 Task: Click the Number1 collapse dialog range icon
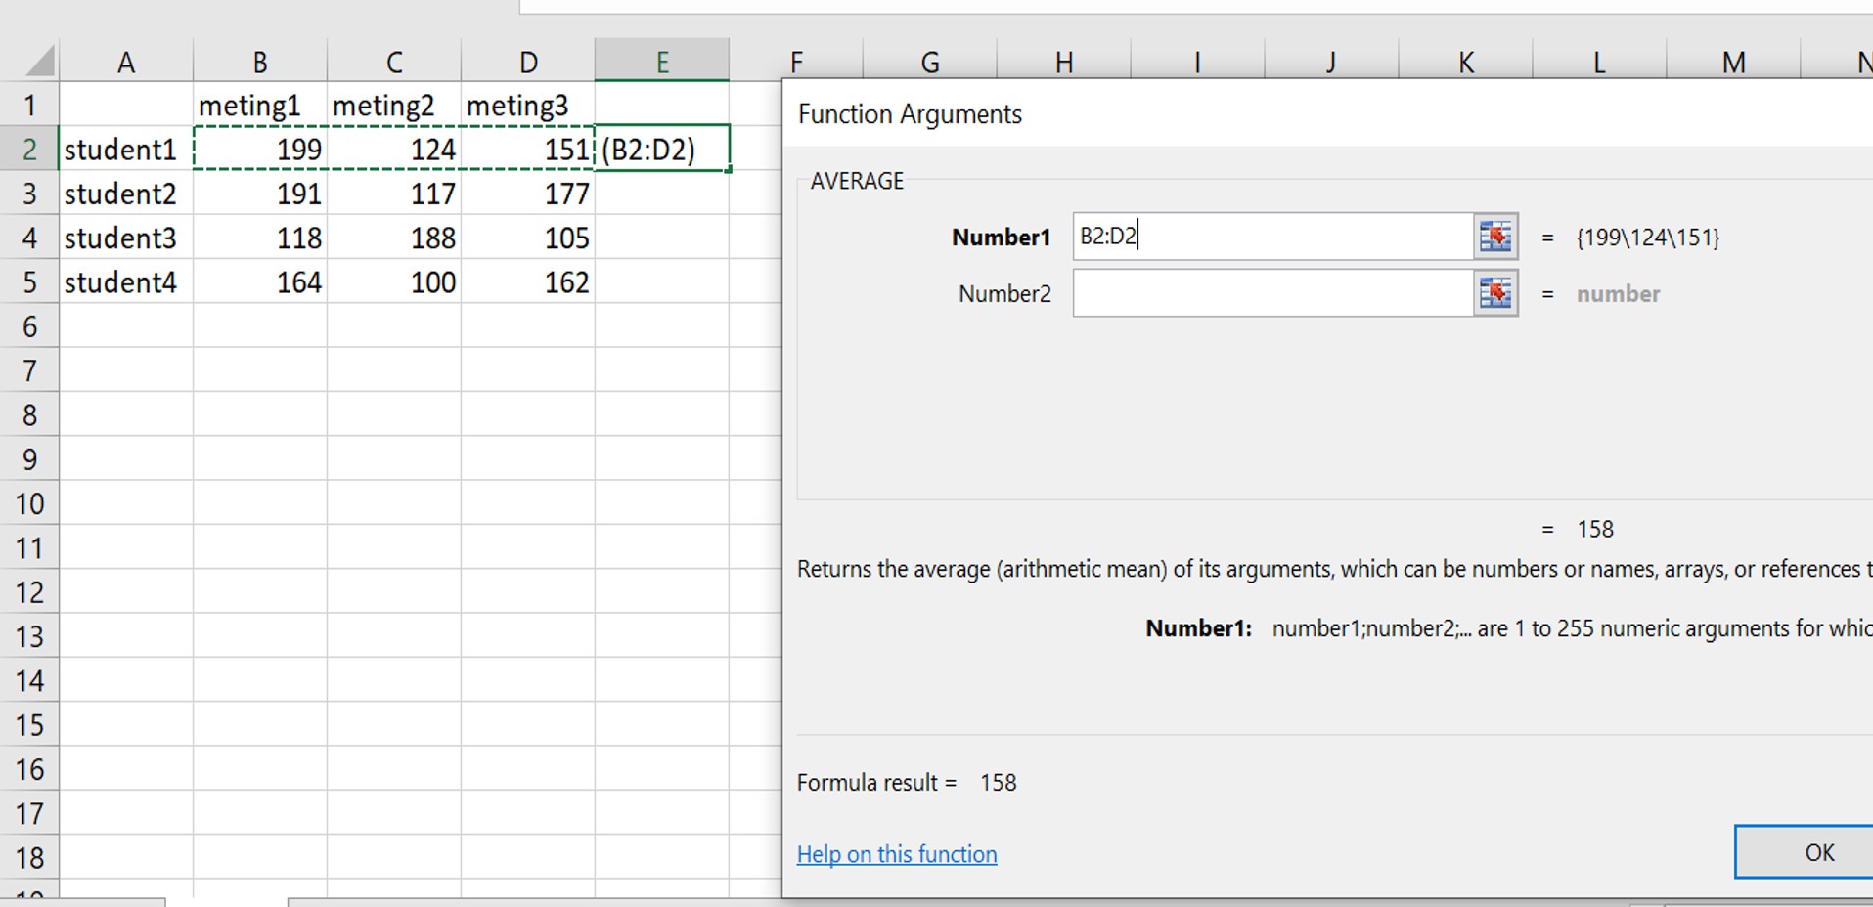(x=1494, y=237)
